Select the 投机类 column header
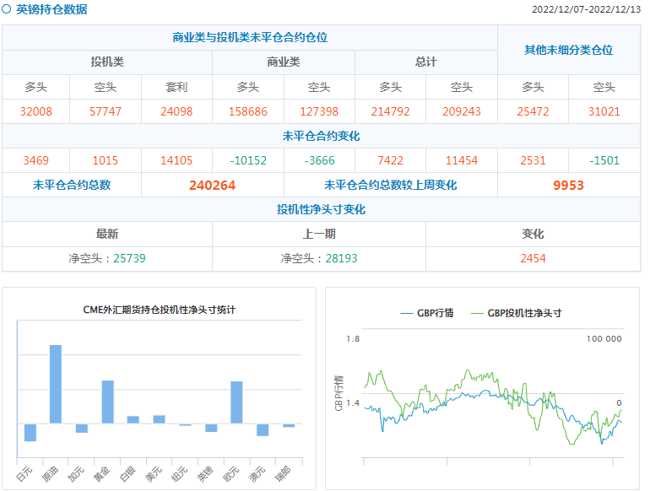 tap(107, 62)
